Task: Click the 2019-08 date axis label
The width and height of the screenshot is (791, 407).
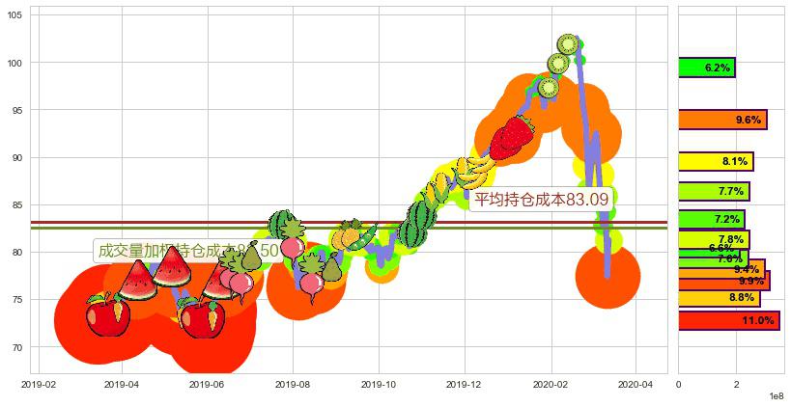Action: coord(292,385)
